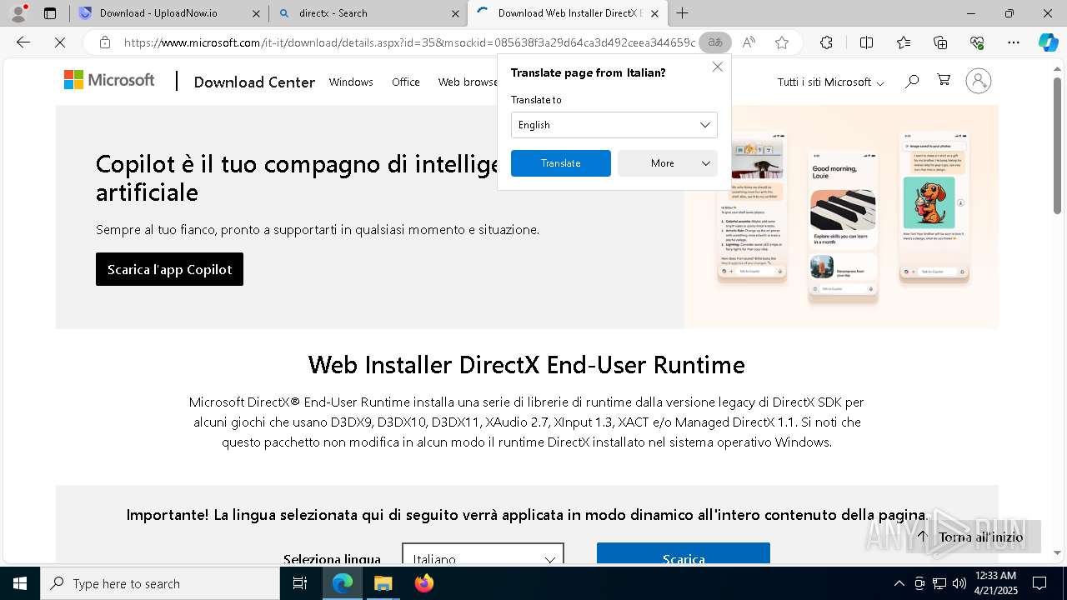Image resolution: width=1067 pixels, height=600 pixels.
Task: Close the translate popup
Action: [717, 67]
